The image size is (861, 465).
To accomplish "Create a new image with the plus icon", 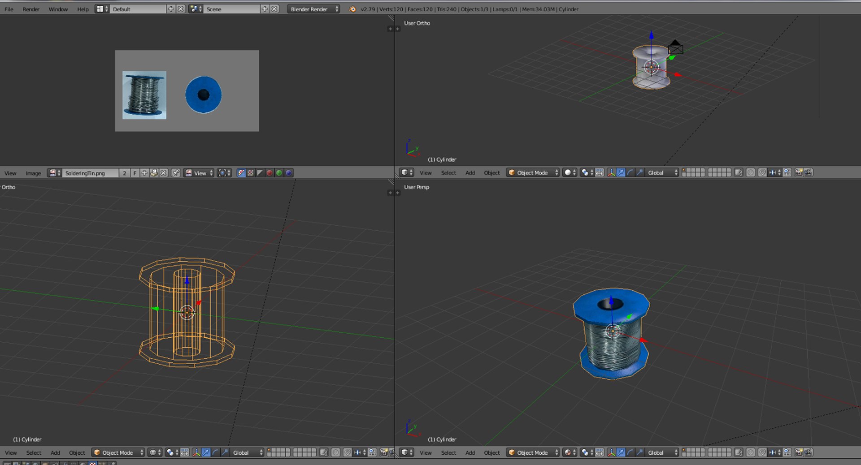I will 144,173.
